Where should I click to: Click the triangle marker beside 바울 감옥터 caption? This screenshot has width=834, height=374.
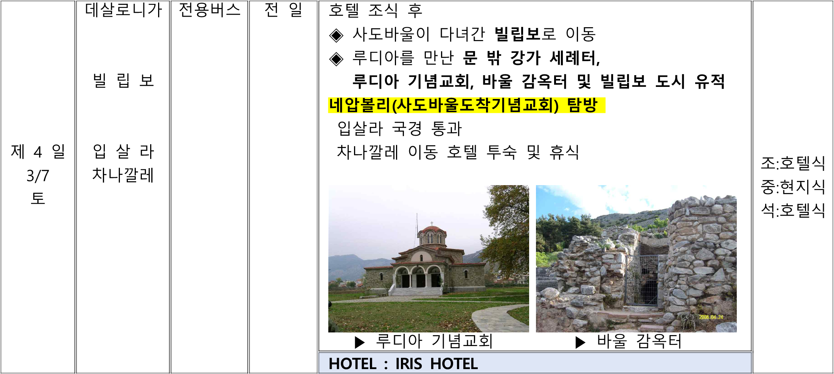click(x=580, y=342)
